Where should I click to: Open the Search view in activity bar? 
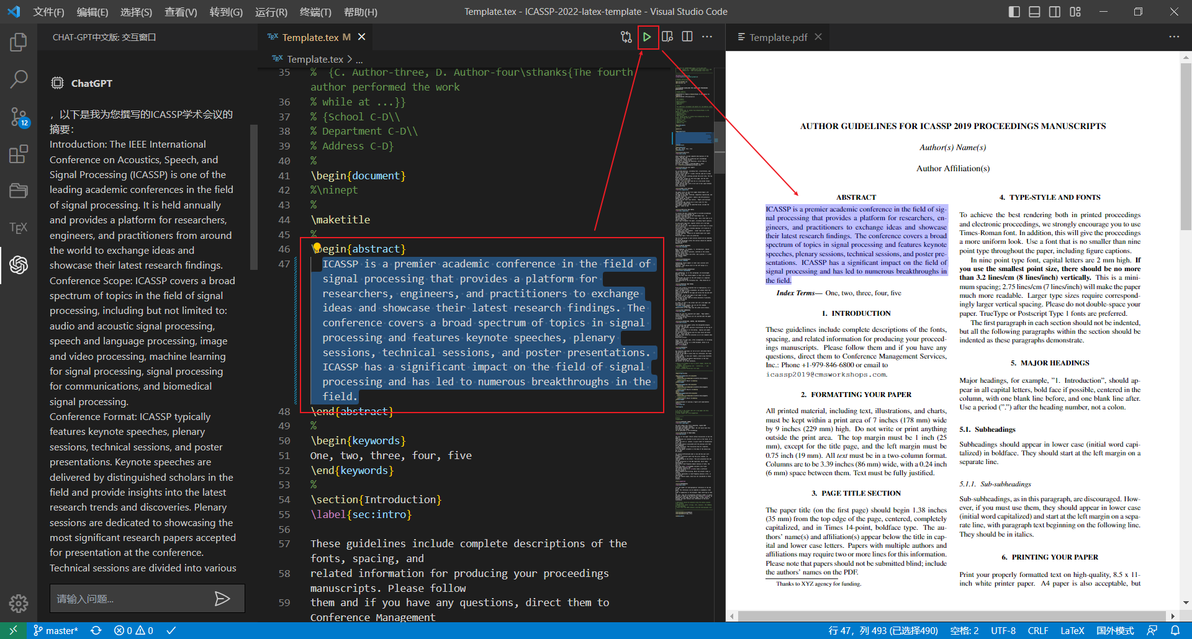[x=19, y=79]
